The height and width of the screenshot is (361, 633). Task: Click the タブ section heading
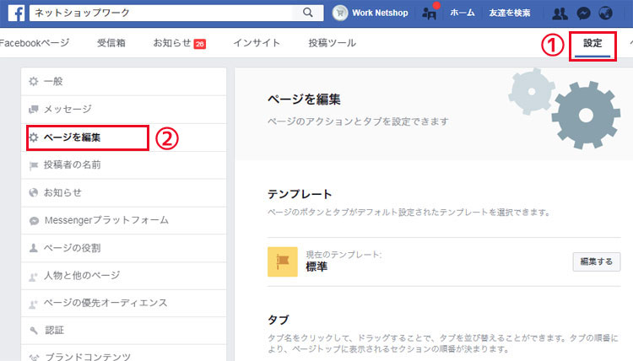[279, 320]
